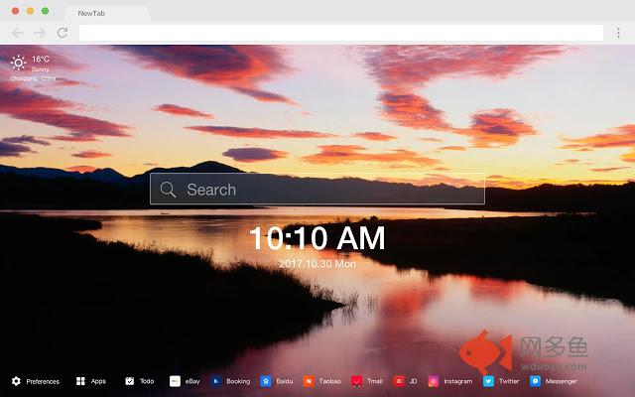
Task: Click the magnifier icon in search box
Action: (169, 190)
